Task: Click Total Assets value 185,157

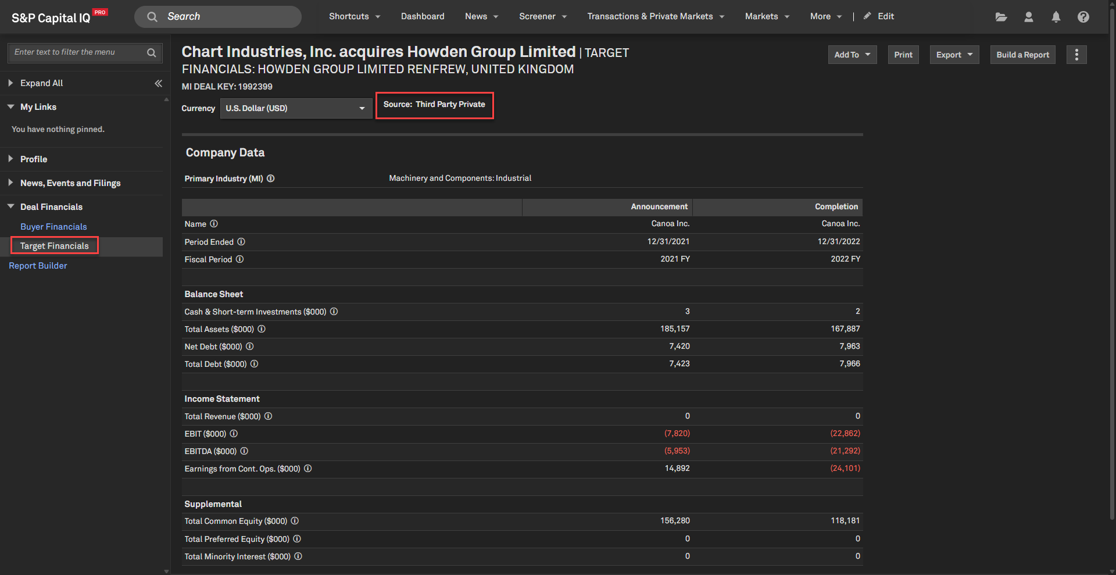Action: (x=675, y=329)
